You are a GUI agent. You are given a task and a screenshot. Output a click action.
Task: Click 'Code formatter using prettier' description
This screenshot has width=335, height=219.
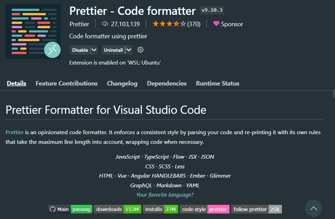click(108, 36)
